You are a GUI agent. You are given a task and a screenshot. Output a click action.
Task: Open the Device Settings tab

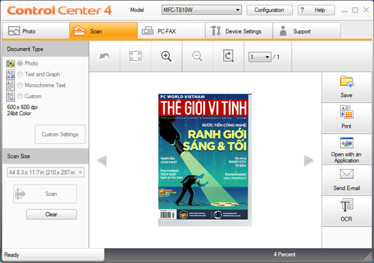coord(239,31)
